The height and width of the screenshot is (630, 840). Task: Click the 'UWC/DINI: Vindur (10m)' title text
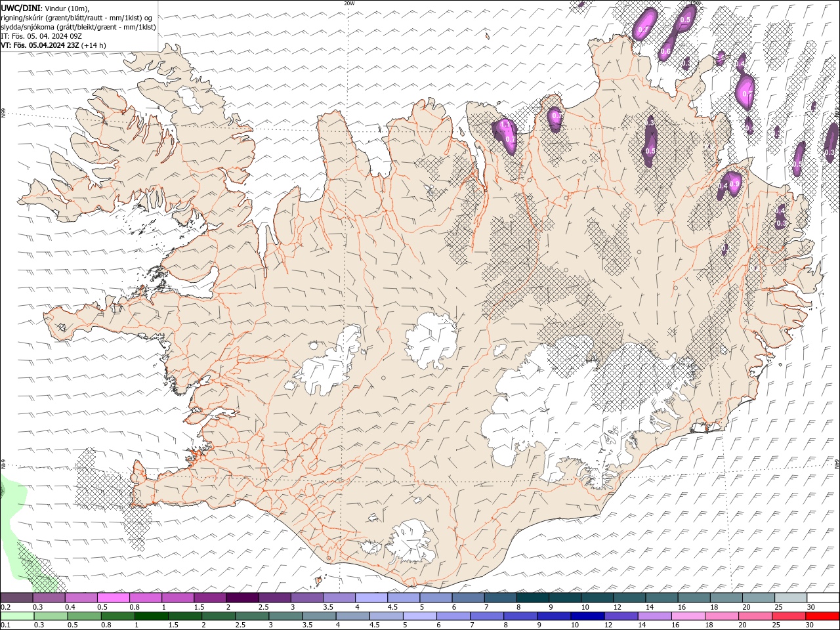point(45,8)
